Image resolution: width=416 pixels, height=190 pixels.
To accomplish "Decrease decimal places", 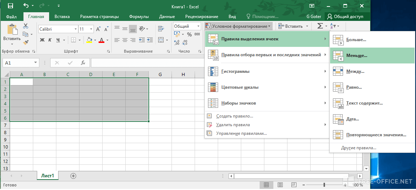I will [185, 42].
